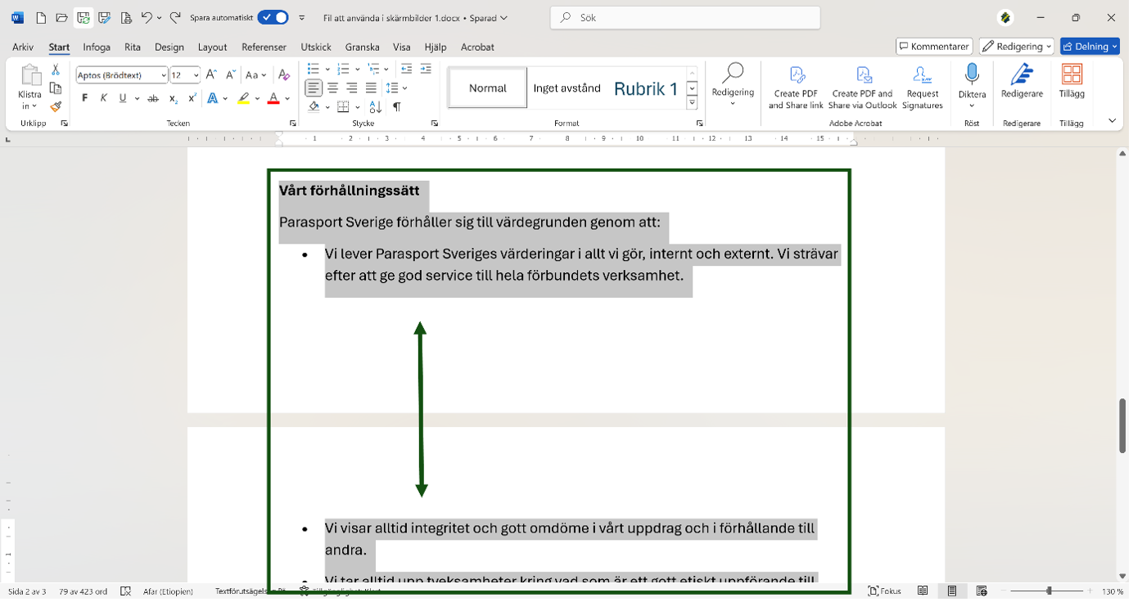
Task: Click the new blank document icon
Action: [x=41, y=17]
